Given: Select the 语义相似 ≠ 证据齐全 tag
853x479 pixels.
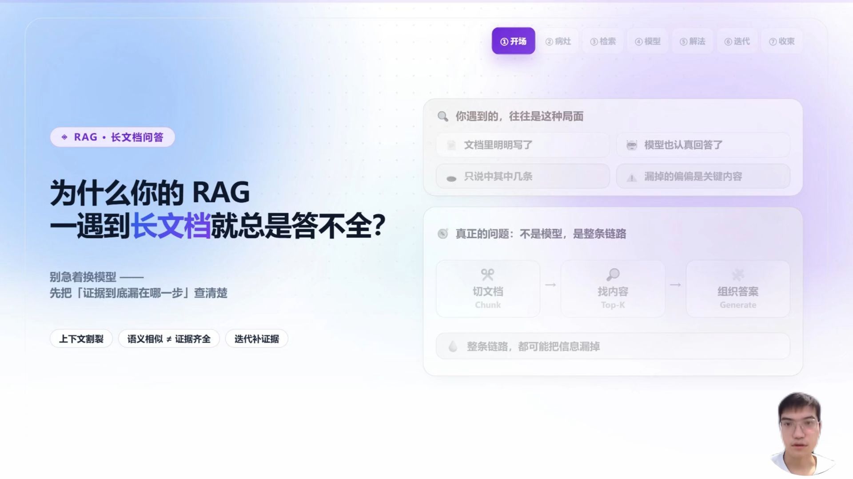Looking at the screenshot, I should click(x=169, y=339).
